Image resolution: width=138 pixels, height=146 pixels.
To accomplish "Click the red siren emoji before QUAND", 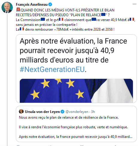I will click(18, 10).
